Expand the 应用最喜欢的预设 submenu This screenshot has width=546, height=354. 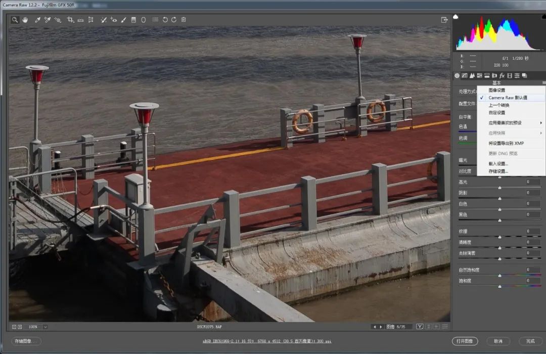coord(512,123)
